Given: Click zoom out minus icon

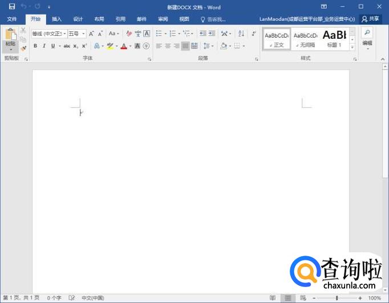Looking at the screenshot, I should point(314,298).
